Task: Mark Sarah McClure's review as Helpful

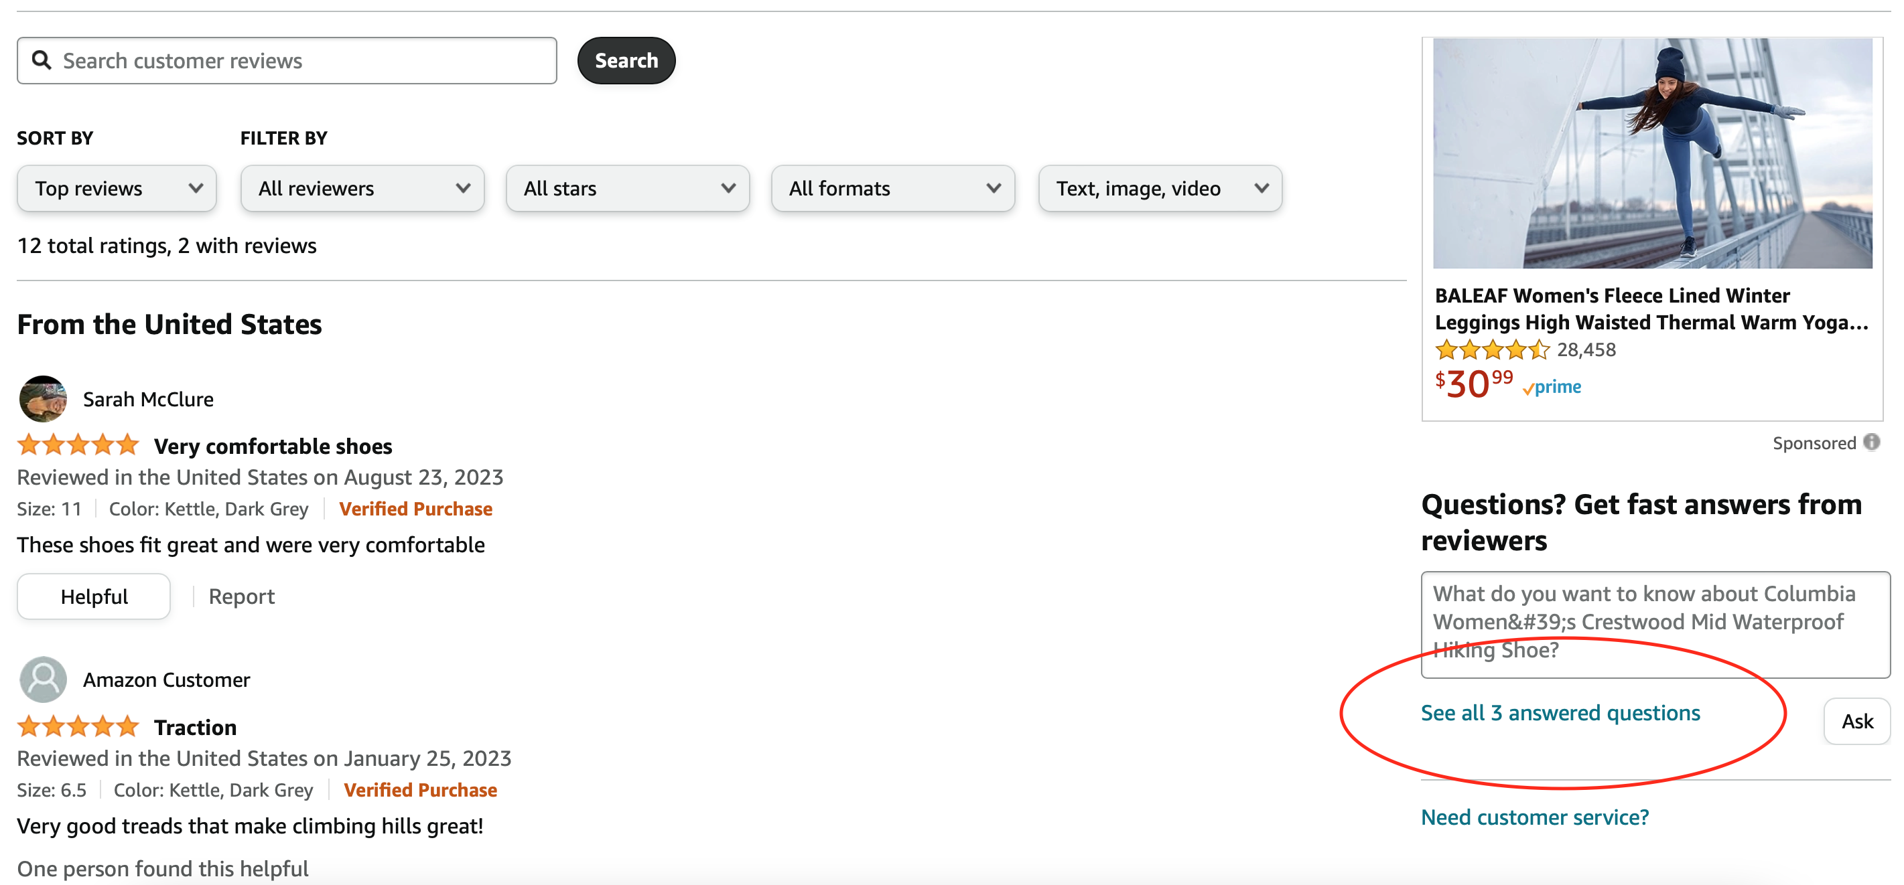Action: point(93,595)
